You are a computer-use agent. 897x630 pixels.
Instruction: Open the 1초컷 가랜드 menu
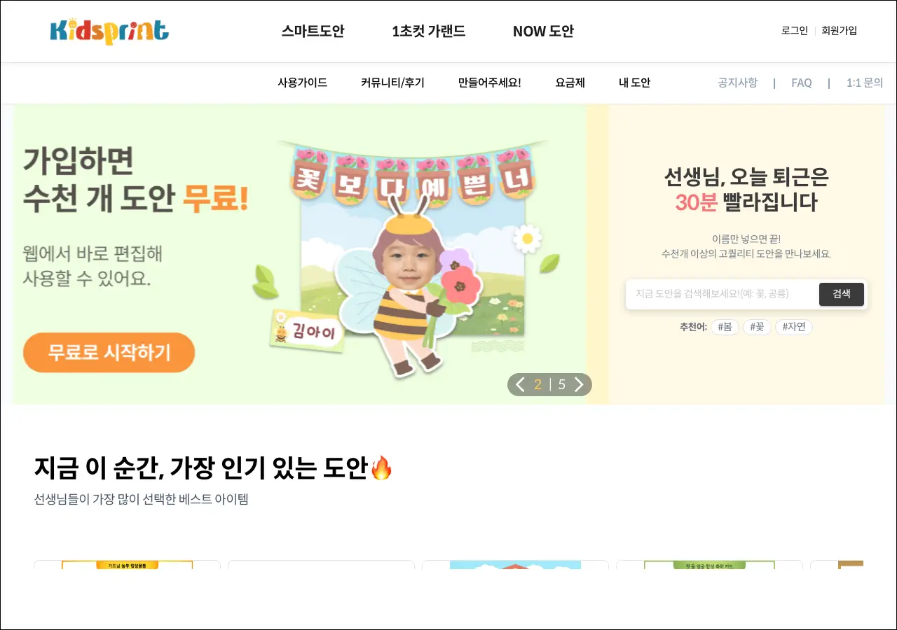point(428,31)
